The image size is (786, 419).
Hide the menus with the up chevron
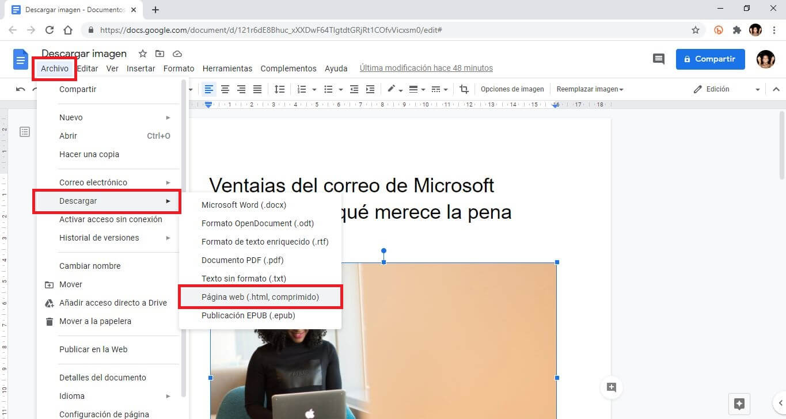tap(776, 89)
